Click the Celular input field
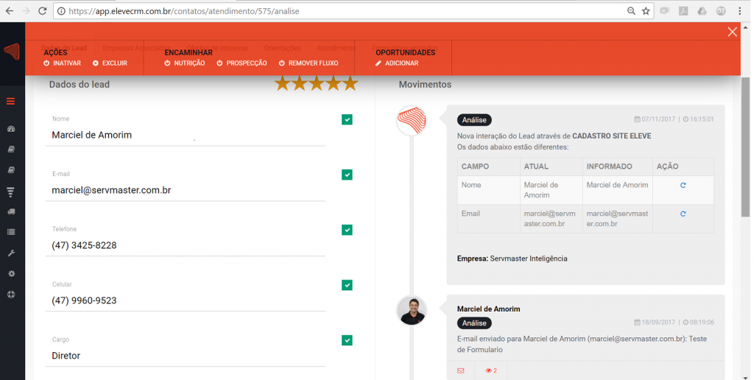 186,300
